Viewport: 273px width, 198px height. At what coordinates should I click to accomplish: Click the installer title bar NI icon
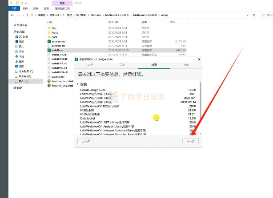pyautogui.click(x=76, y=59)
